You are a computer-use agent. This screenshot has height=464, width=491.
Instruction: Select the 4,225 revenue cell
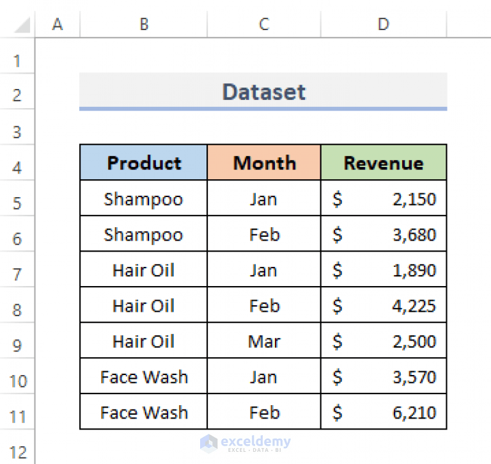point(384,305)
